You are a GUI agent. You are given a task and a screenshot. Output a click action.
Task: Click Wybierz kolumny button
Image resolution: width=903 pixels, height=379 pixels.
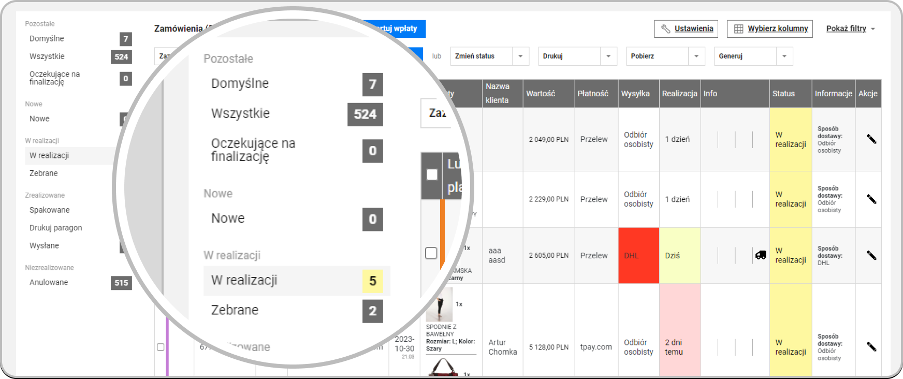click(x=770, y=28)
